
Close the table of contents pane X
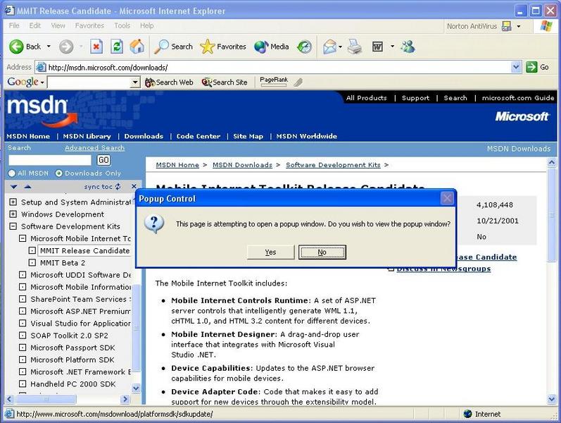134,186
